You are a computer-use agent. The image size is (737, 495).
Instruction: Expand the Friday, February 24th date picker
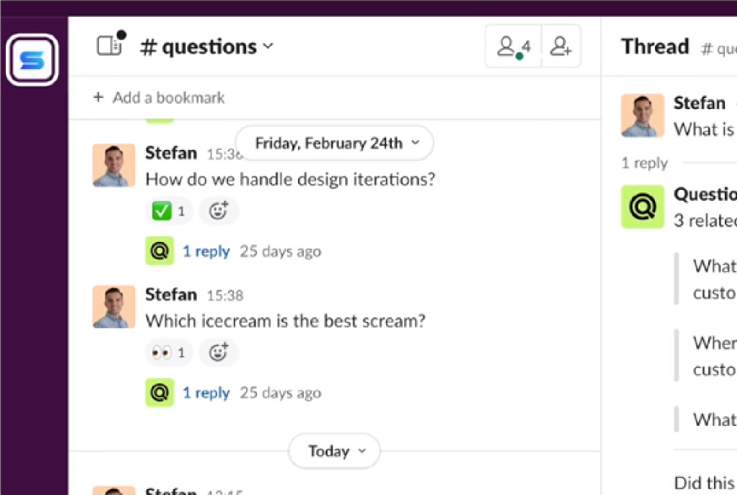[334, 143]
